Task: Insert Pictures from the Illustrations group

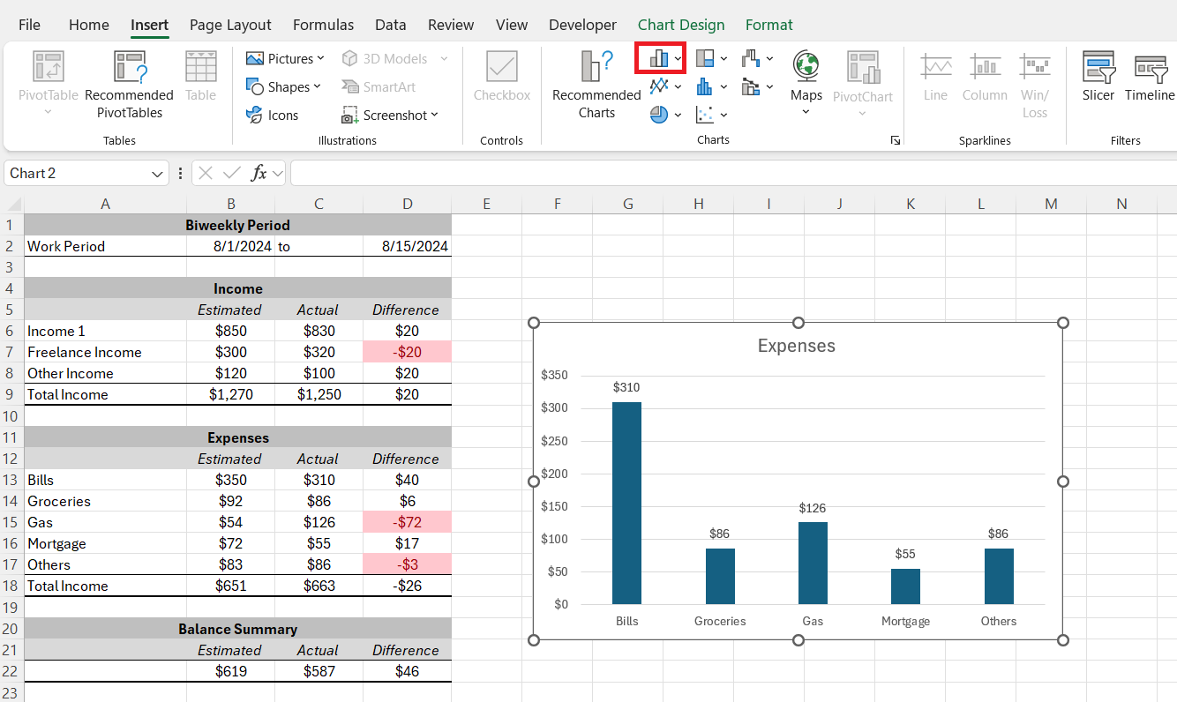Action: (285, 58)
